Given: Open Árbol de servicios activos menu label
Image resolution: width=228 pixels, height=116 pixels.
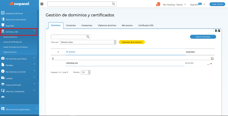Looking at the screenshot, I should coord(16,20).
